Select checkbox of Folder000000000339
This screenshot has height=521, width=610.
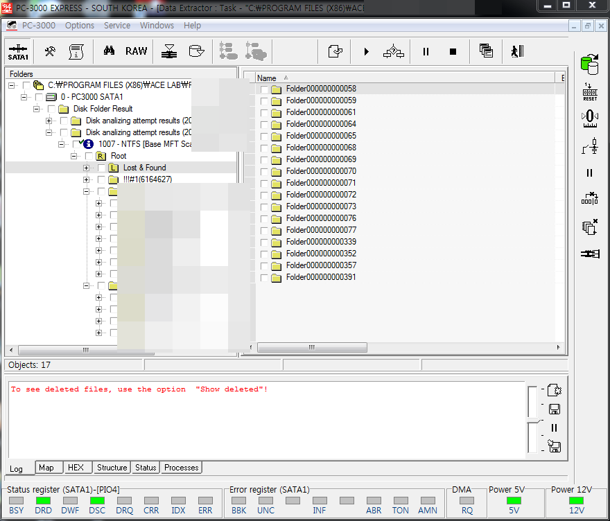pyautogui.click(x=264, y=242)
